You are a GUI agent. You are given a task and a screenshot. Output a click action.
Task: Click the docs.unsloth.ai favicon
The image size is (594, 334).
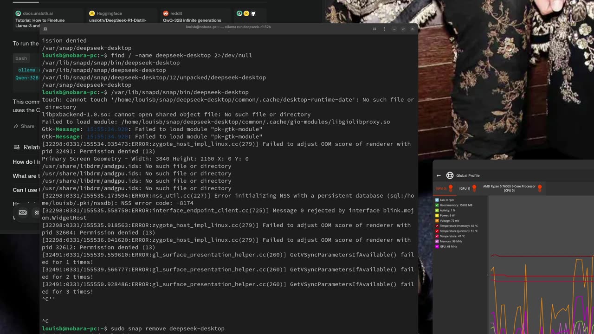click(18, 13)
